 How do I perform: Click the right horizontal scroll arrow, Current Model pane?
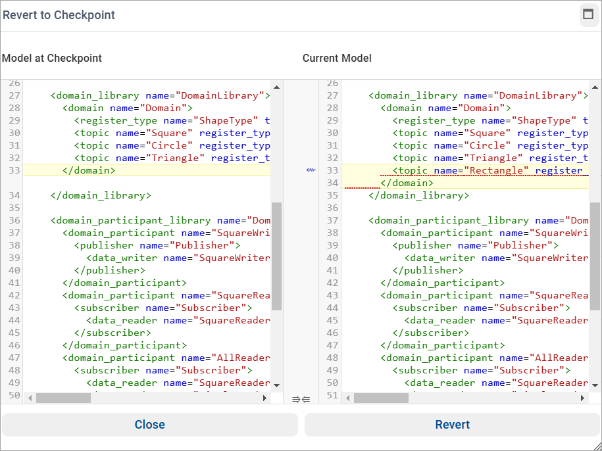pyautogui.click(x=583, y=398)
